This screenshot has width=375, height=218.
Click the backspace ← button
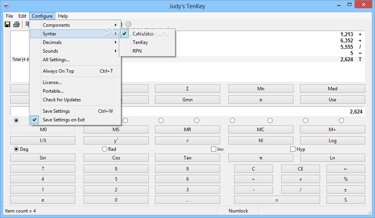click(346, 169)
